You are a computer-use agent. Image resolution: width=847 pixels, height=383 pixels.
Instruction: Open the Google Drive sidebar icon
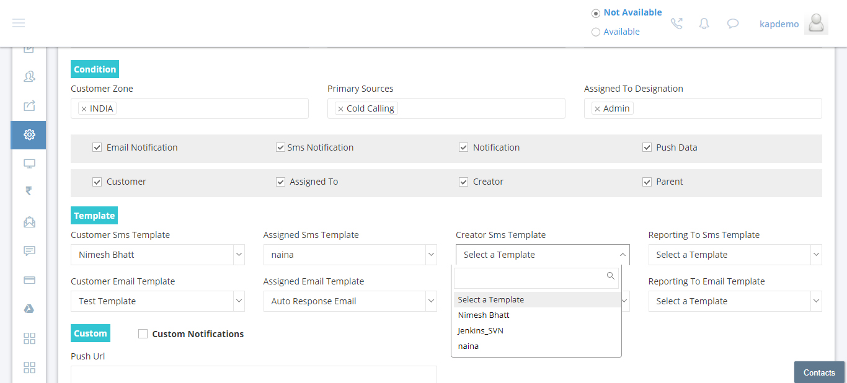pyautogui.click(x=29, y=309)
